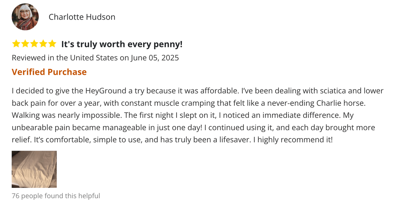Screen dimensions: 402x202
Task: Open reviewer name Charlotte Hudson
Action: (x=82, y=17)
